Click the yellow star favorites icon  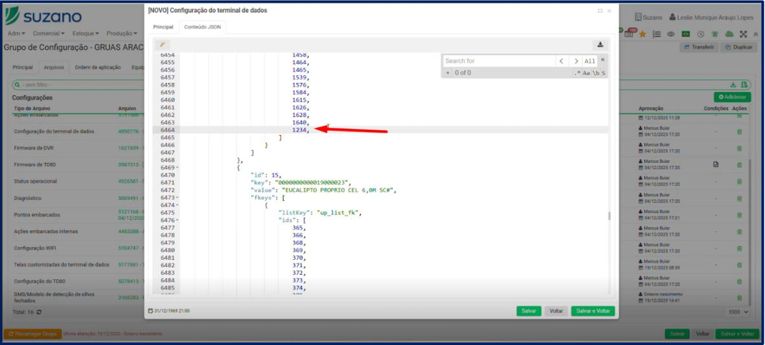[x=643, y=34]
